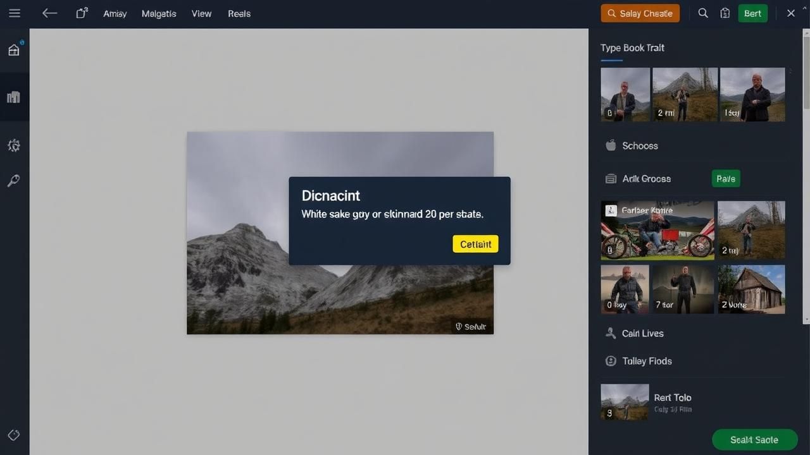Click the search magnifier icon in top bar
Image resolution: width=810 pixels, height=455 pixels.
point(703,13)
